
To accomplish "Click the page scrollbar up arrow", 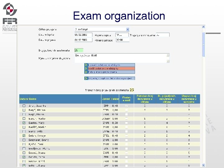I will point(203,27).
